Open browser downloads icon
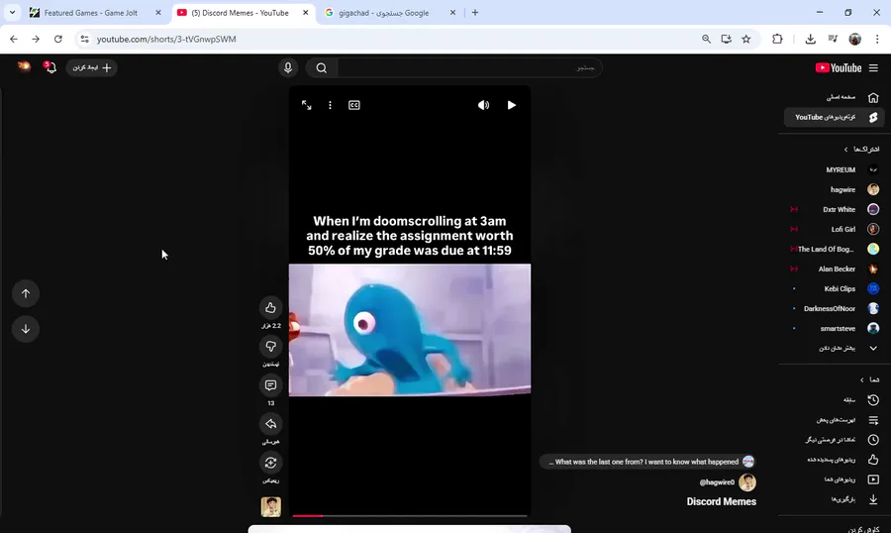891x533 pixels. (810, 39)
